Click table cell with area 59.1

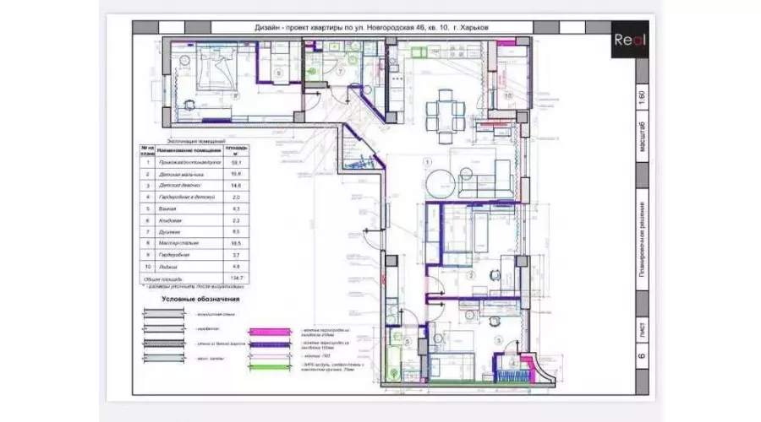coord(237,163)
